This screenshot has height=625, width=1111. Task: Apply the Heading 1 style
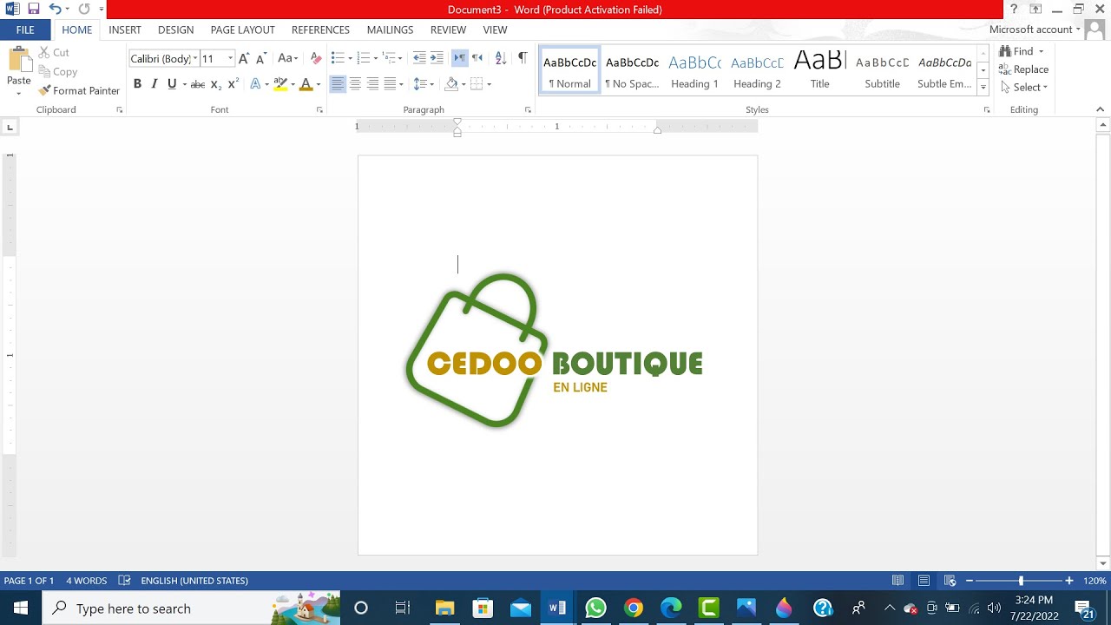(694, 70)
